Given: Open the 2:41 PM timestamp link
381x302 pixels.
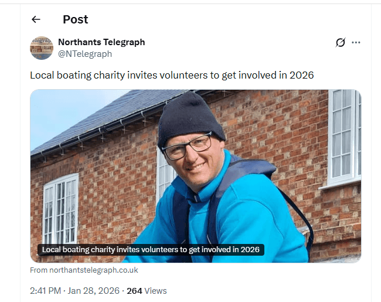Looking at the screenshot, I should pyautogui.click(x=46, y=291).
